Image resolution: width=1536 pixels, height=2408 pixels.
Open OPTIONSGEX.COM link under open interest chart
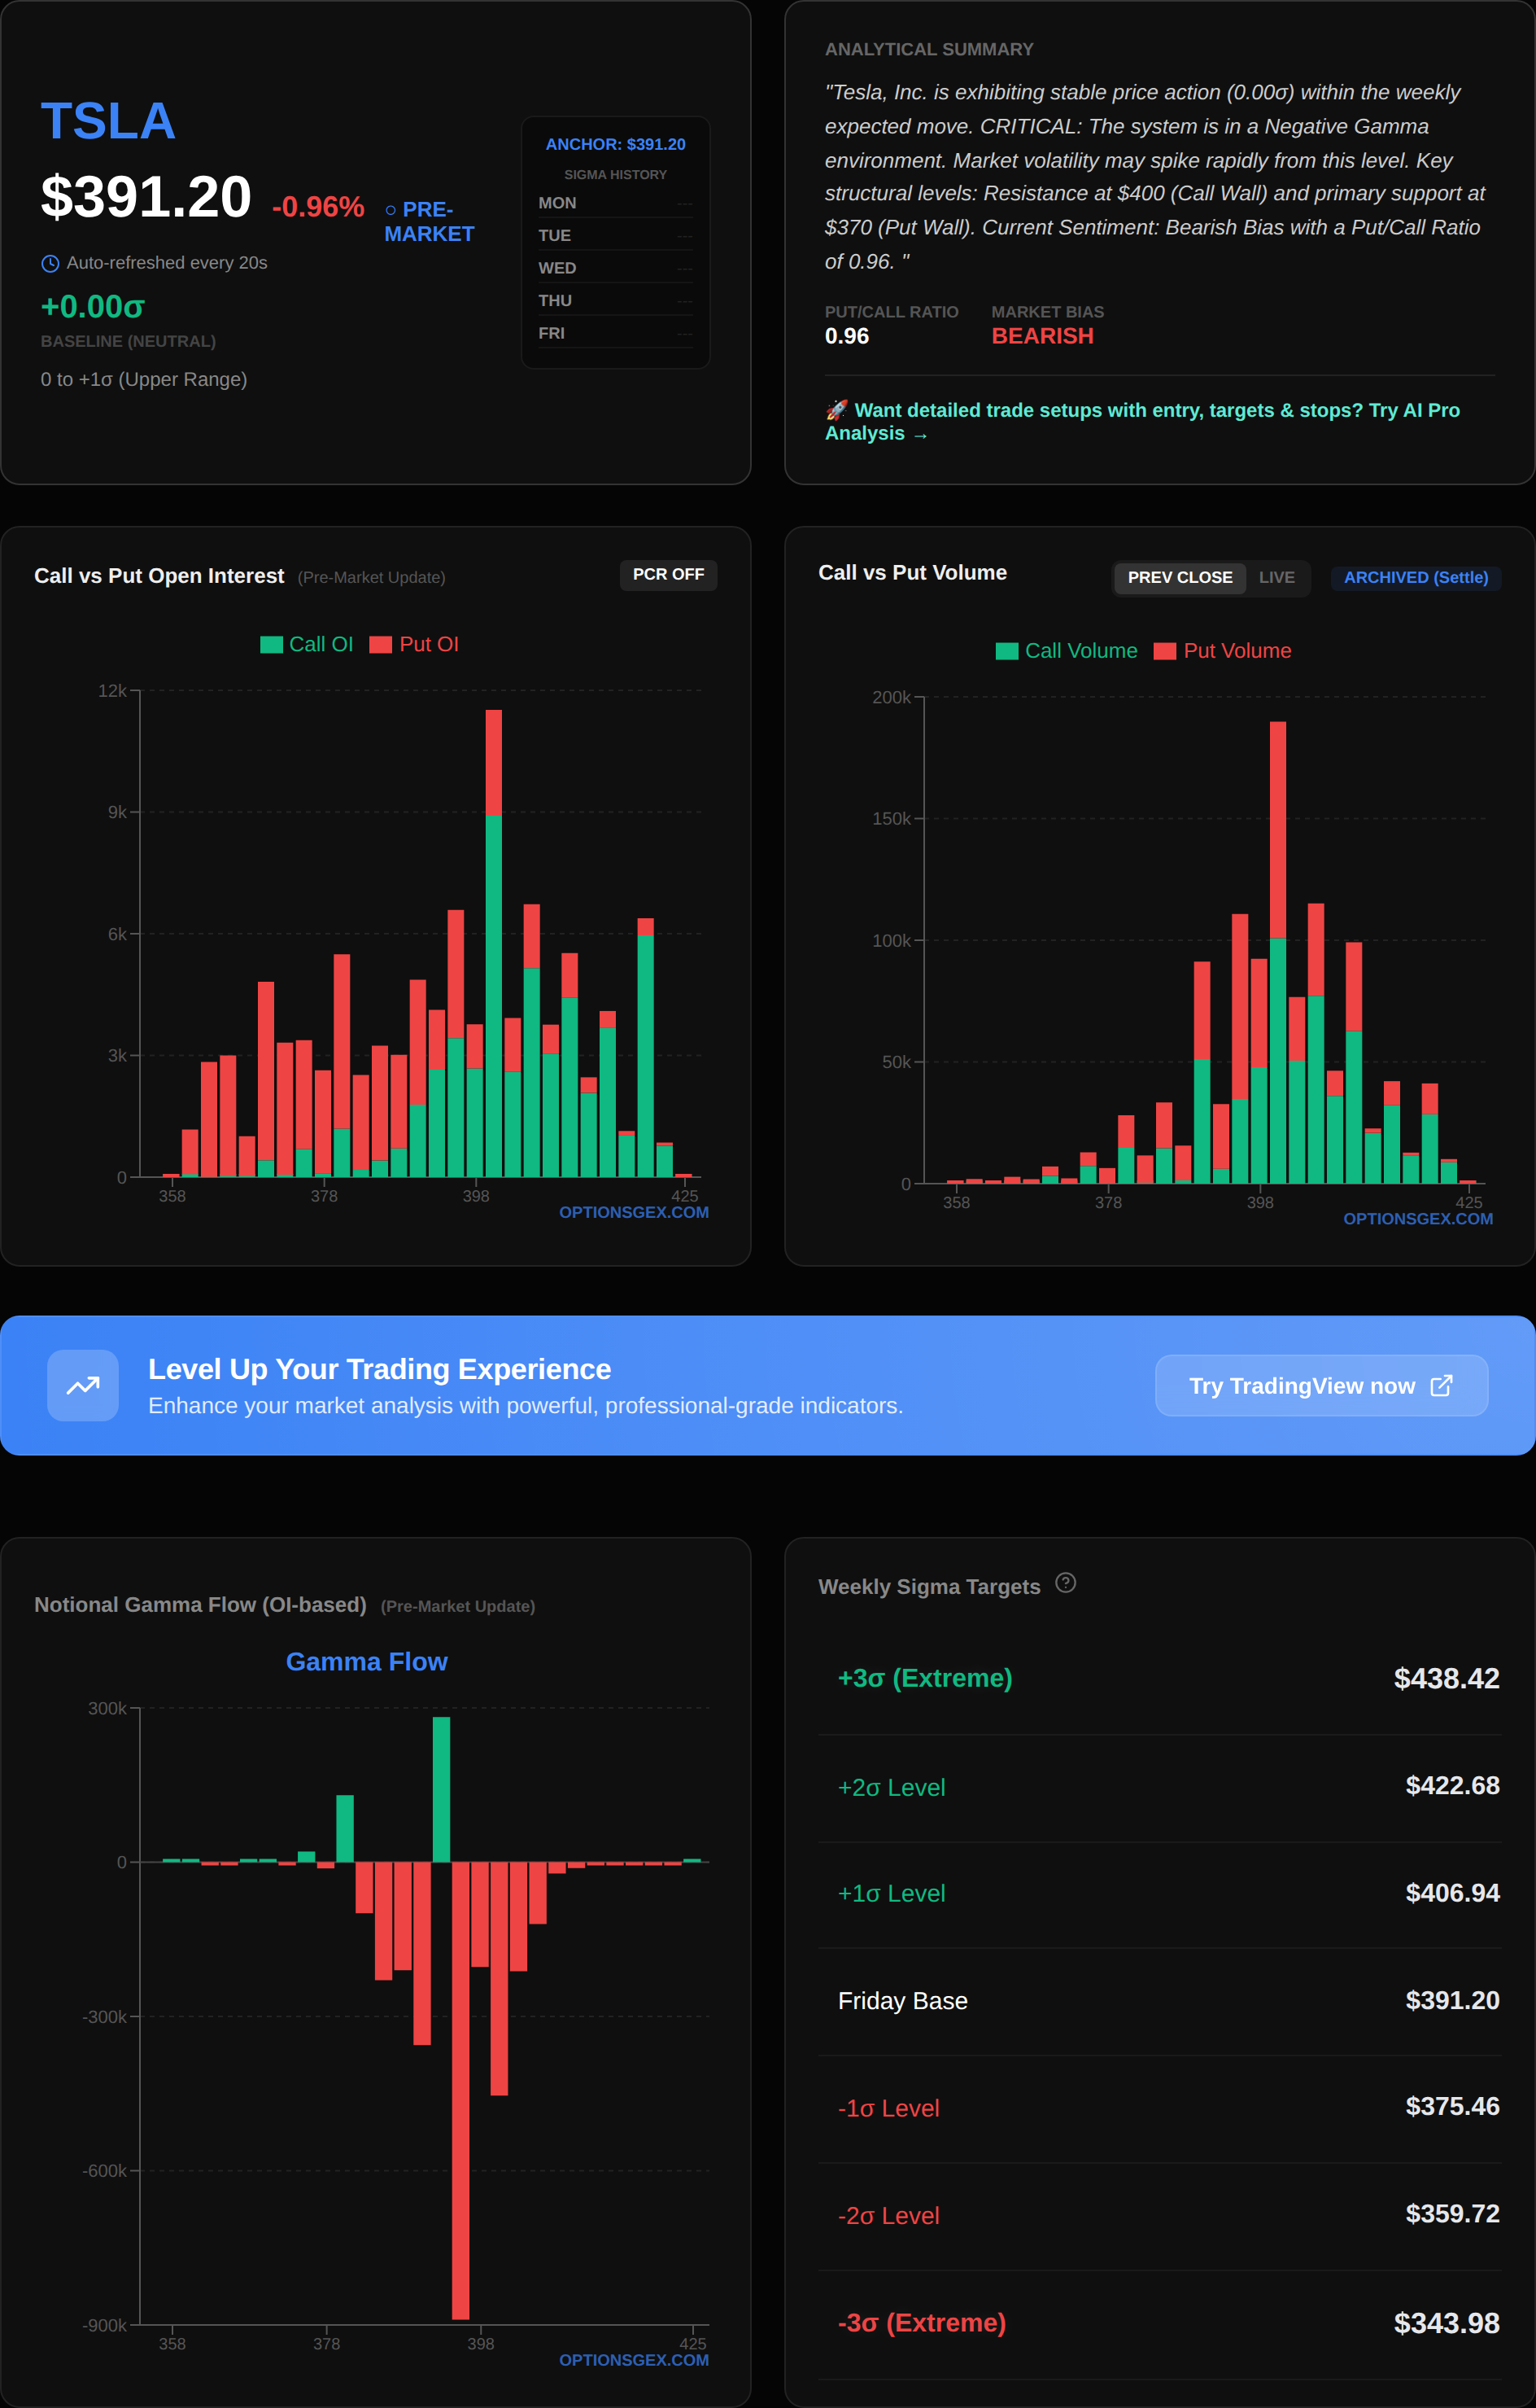(x=634, y=1212)
